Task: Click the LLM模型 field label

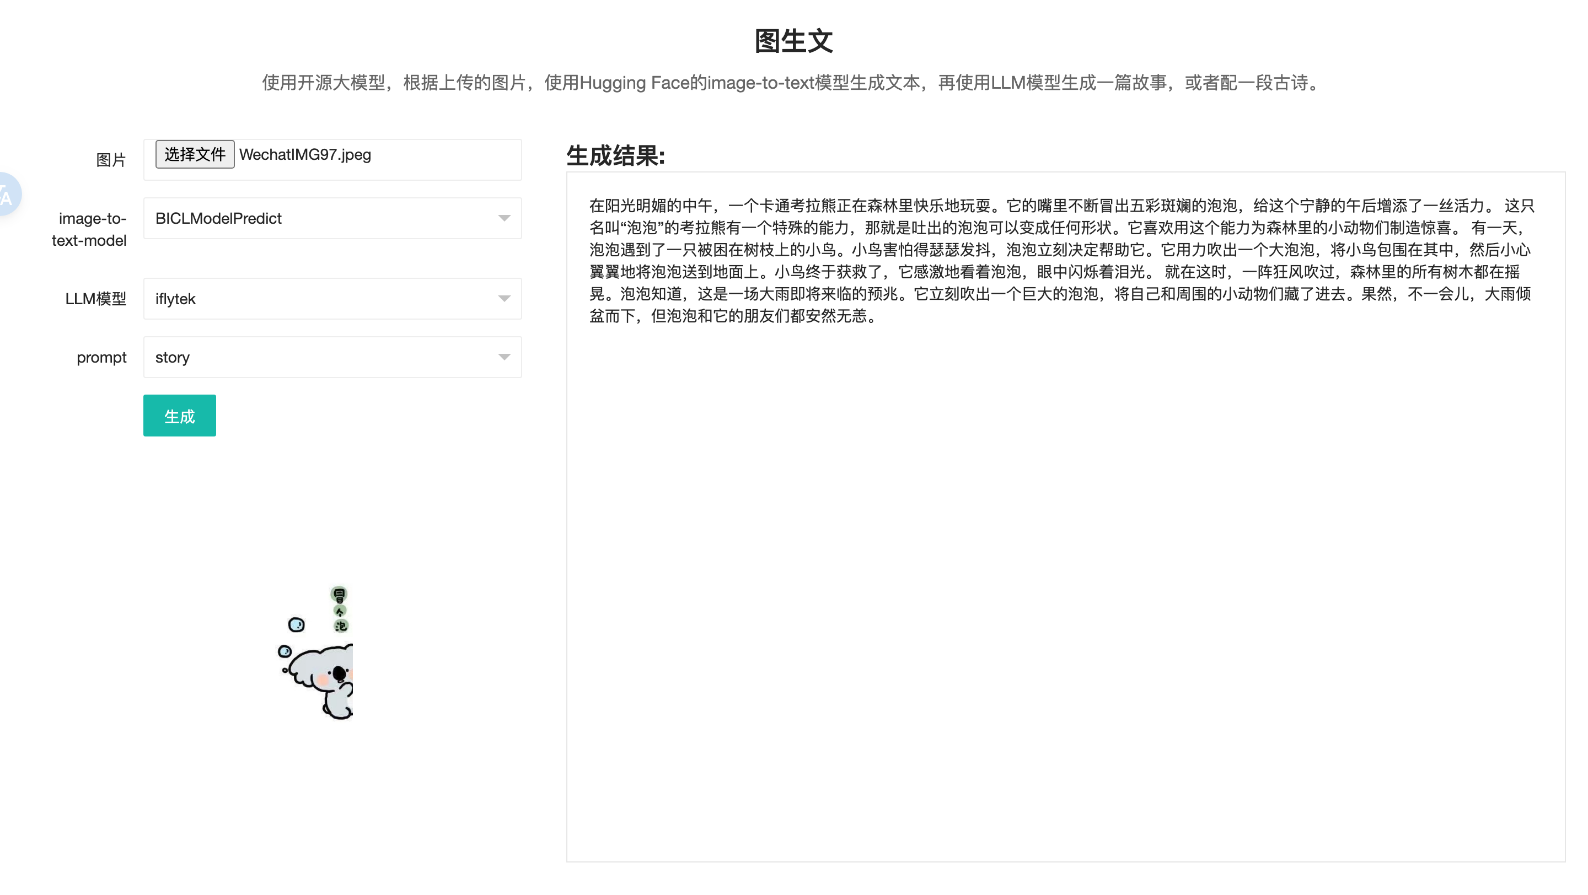Action: 95,299
